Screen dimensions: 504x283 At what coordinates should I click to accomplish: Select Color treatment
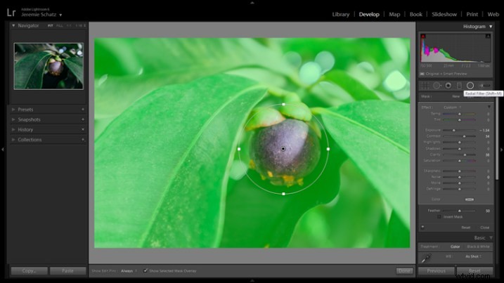point(455,246)
